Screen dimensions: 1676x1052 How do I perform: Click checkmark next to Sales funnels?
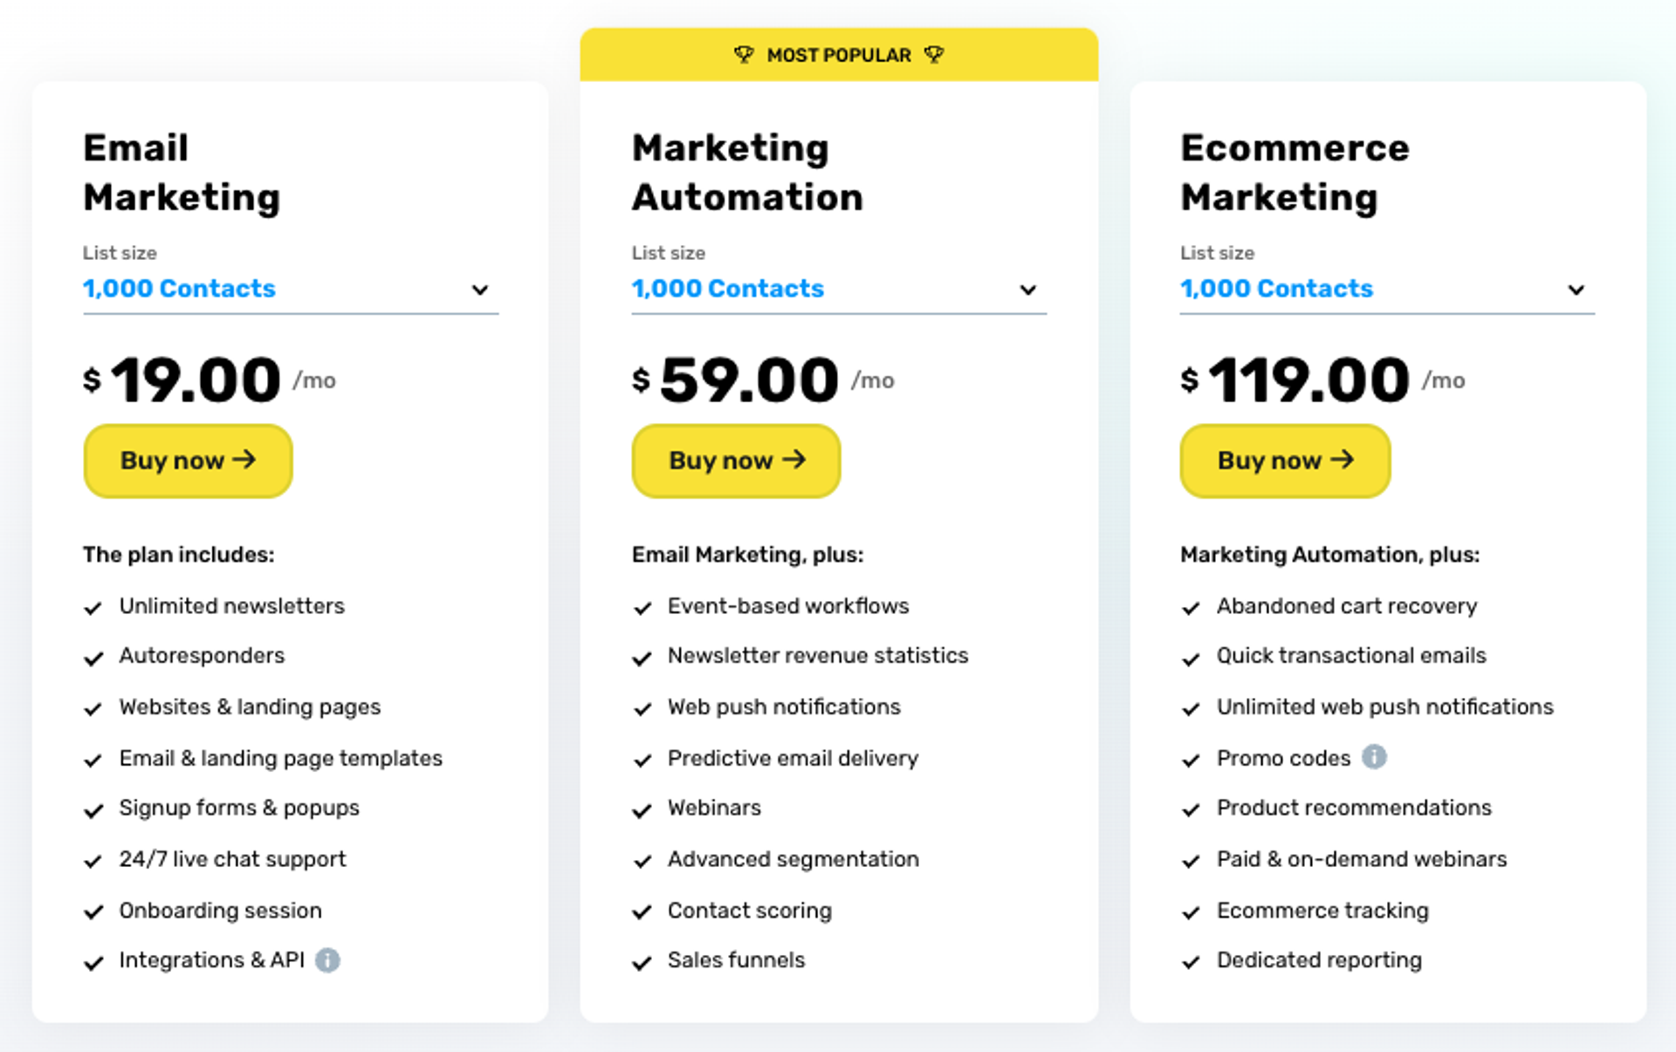coord(642,963)
